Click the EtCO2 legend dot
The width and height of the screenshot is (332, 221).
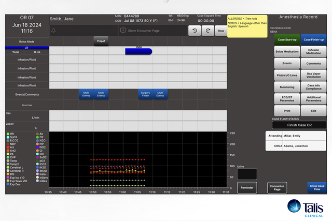pos(8,140)
